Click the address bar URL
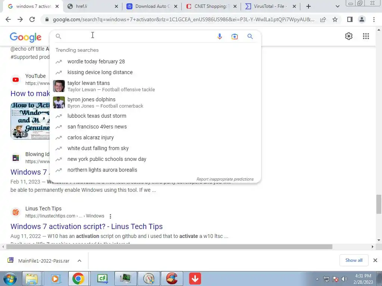382x286 pixels. [x=184, y=19]
